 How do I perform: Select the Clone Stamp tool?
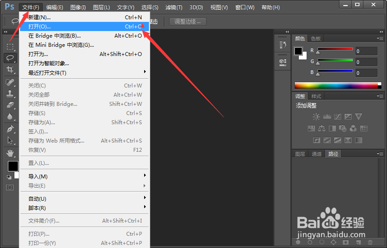pos(10,94)
